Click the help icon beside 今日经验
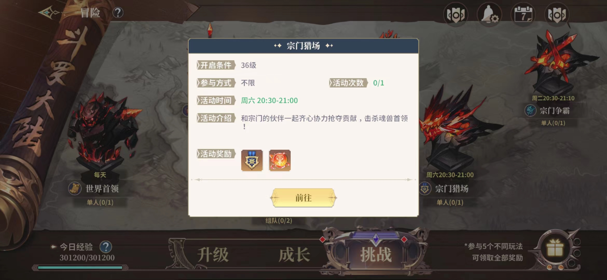The height and width of the screenshot is (280, 607). click(x=106, y=247)
